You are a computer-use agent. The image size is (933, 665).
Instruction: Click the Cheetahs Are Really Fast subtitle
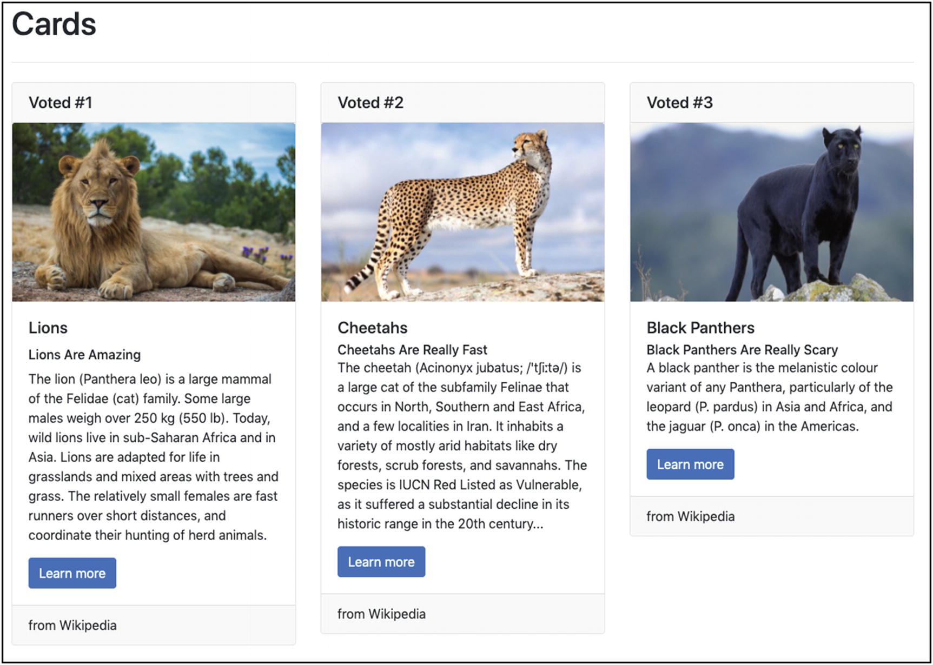(412, 350)
